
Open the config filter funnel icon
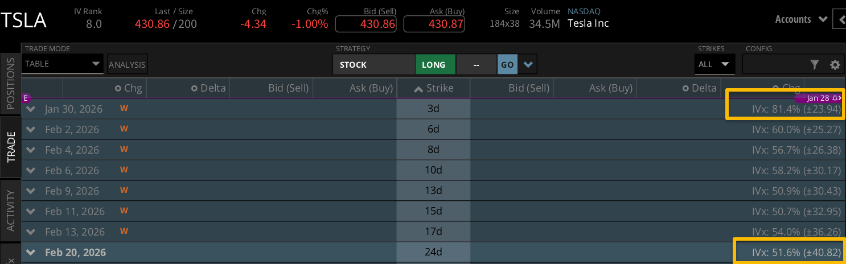point(815,65)
